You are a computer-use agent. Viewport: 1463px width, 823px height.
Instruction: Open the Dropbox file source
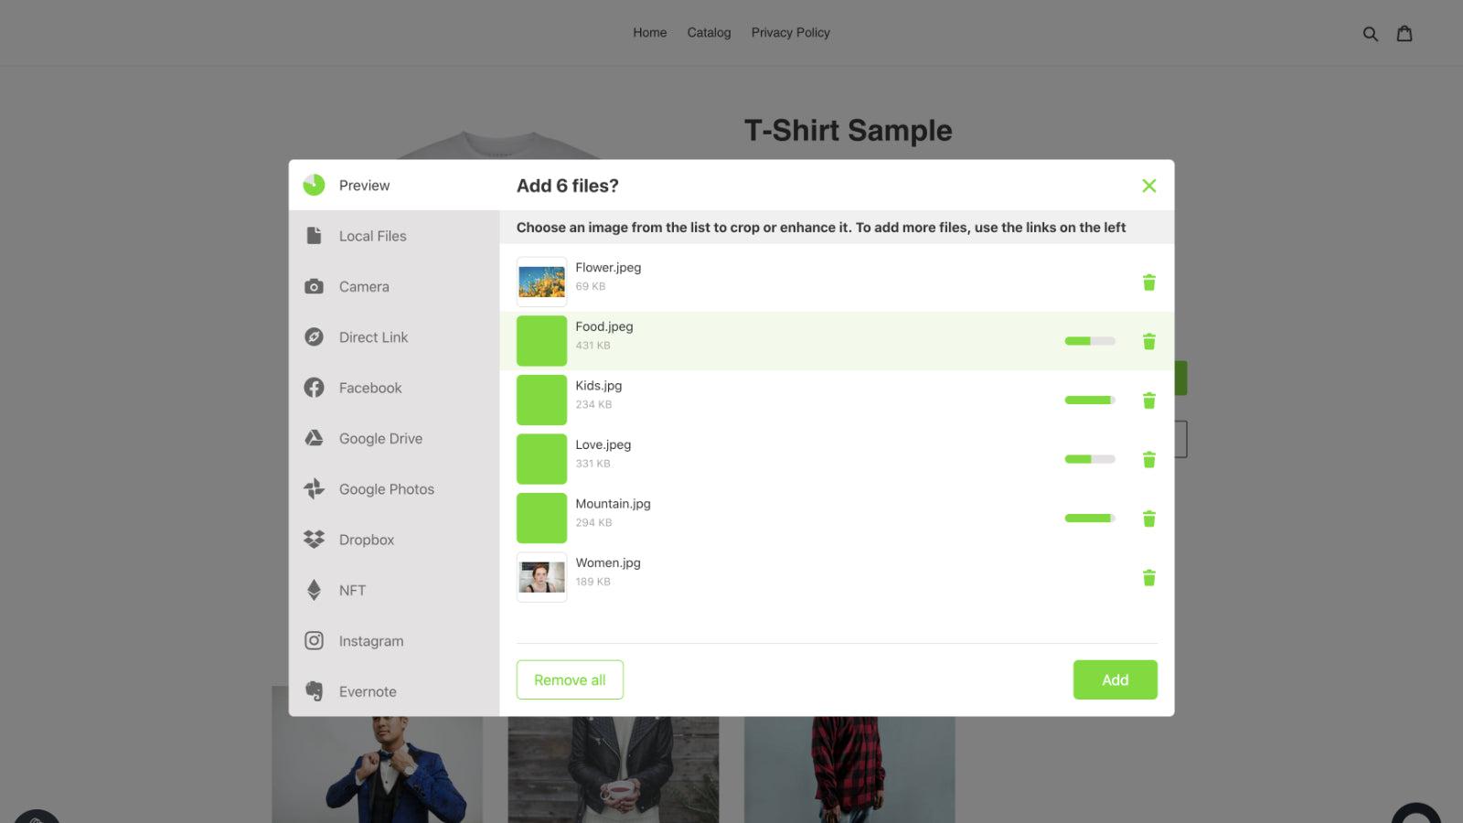click(x=366, y=540)
